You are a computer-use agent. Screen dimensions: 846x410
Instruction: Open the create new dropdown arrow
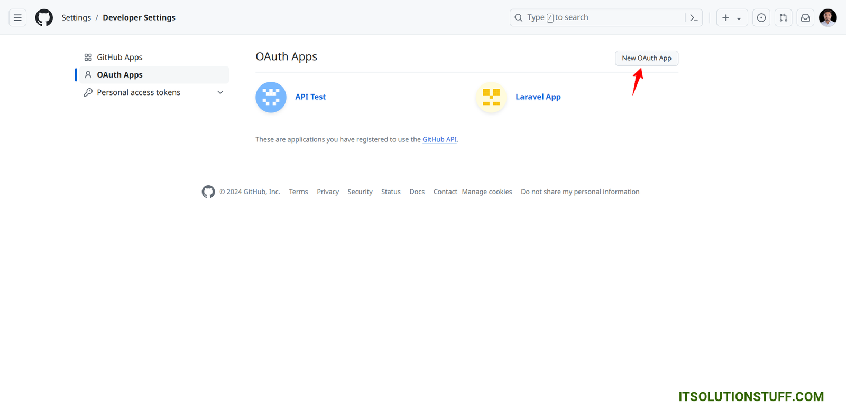739,18
